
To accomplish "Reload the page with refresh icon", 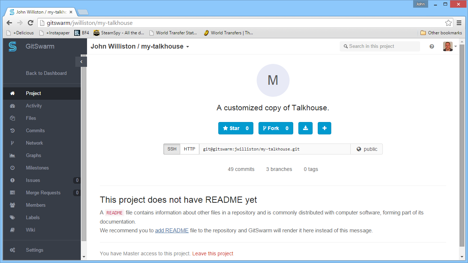I will click(x=31, y=23).
